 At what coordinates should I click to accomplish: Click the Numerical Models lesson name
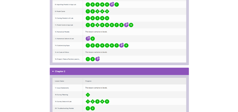[x=62, y=32]
